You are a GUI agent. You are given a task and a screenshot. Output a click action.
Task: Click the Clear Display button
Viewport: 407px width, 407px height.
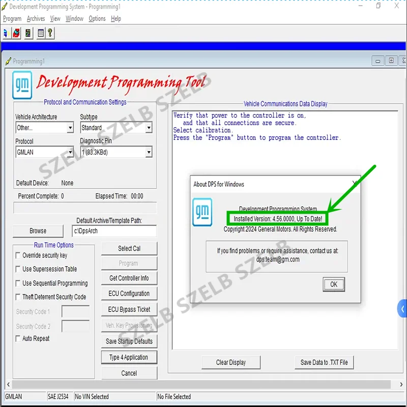(x=231, y=362)
